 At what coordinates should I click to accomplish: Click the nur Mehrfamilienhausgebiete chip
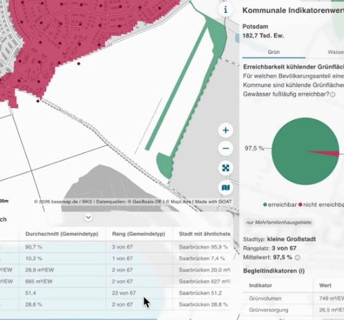pos(279,222)
